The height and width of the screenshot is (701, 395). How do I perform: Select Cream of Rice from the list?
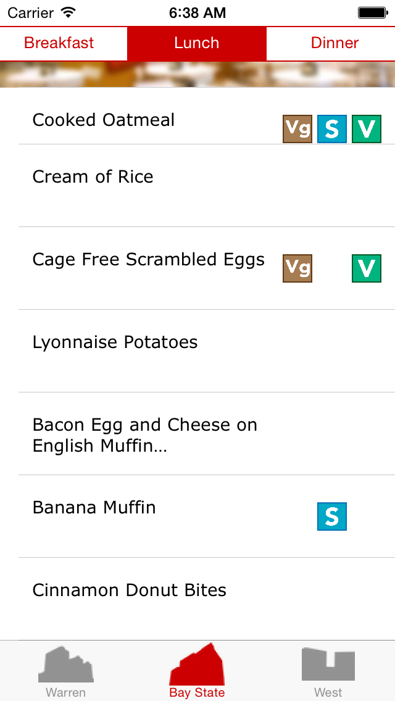[x=93, y=177]
